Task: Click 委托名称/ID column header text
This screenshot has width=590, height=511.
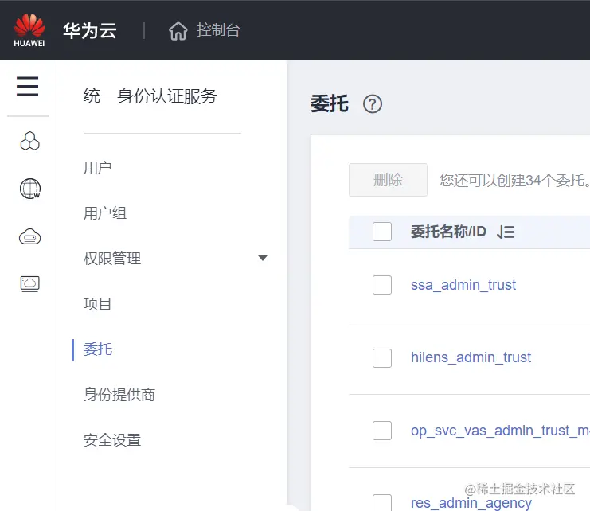Action: 448,232
